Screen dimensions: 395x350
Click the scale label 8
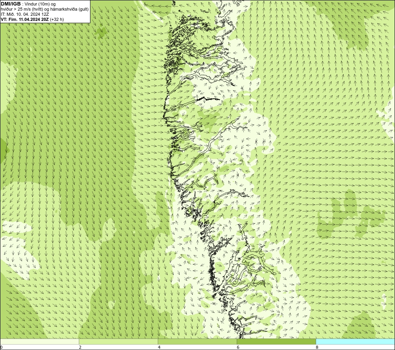pos(317,347)
